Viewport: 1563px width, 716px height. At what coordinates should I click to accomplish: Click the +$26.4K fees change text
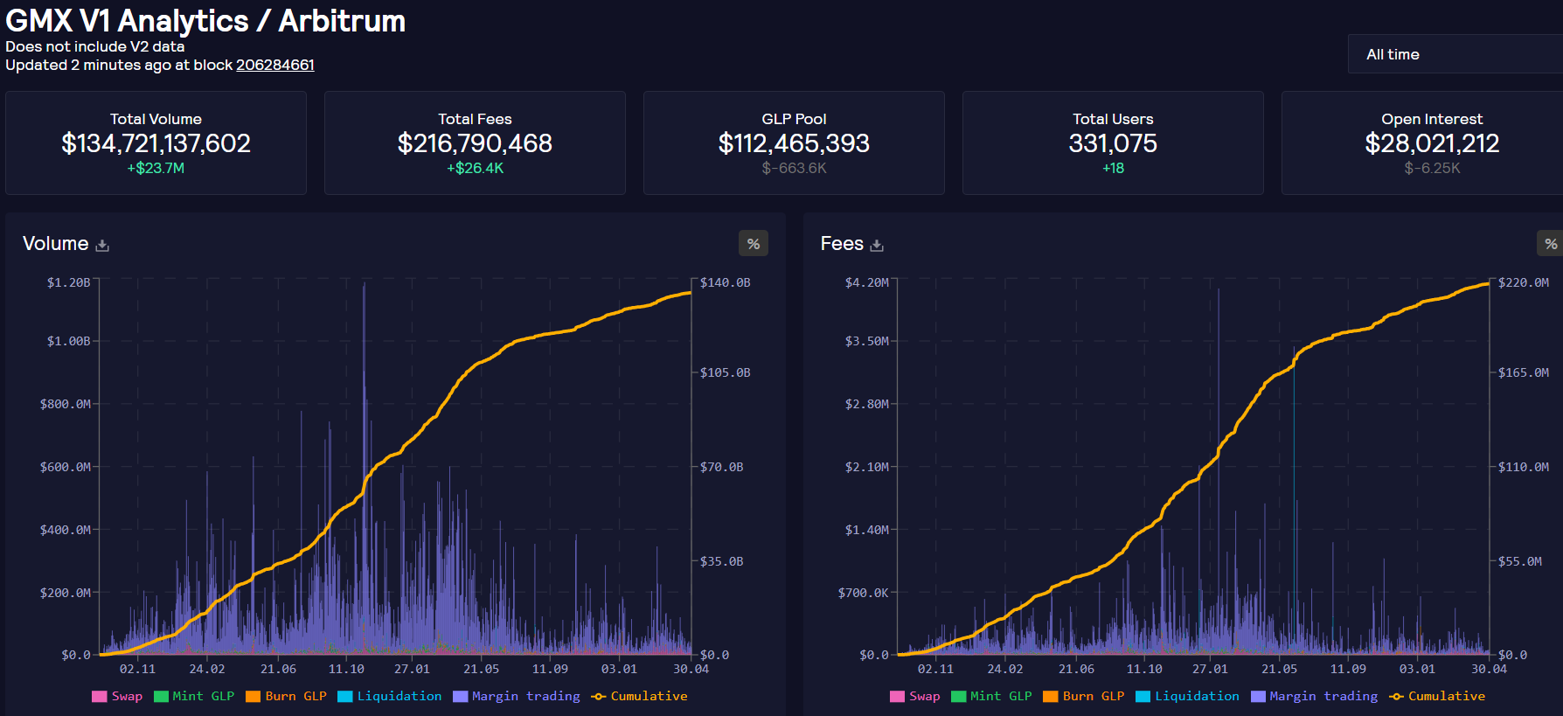(x=475, y=168)
